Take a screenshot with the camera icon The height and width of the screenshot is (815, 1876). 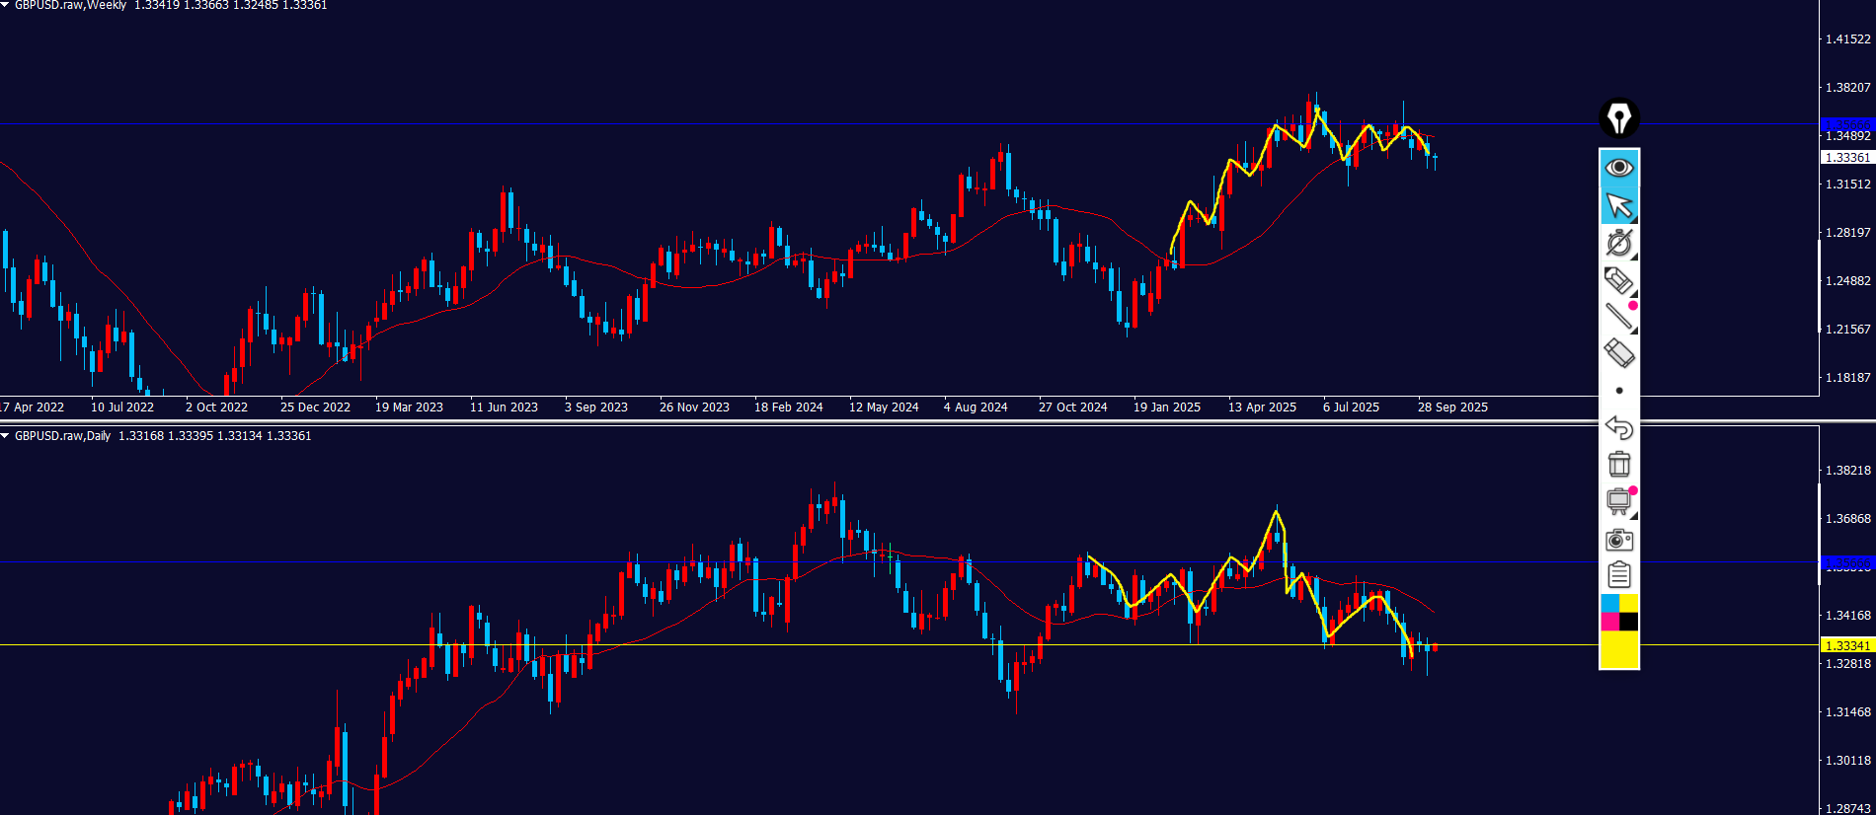click(1618, 540)
